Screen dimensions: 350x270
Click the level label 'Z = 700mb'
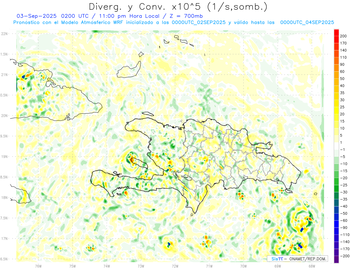(187, 16)
